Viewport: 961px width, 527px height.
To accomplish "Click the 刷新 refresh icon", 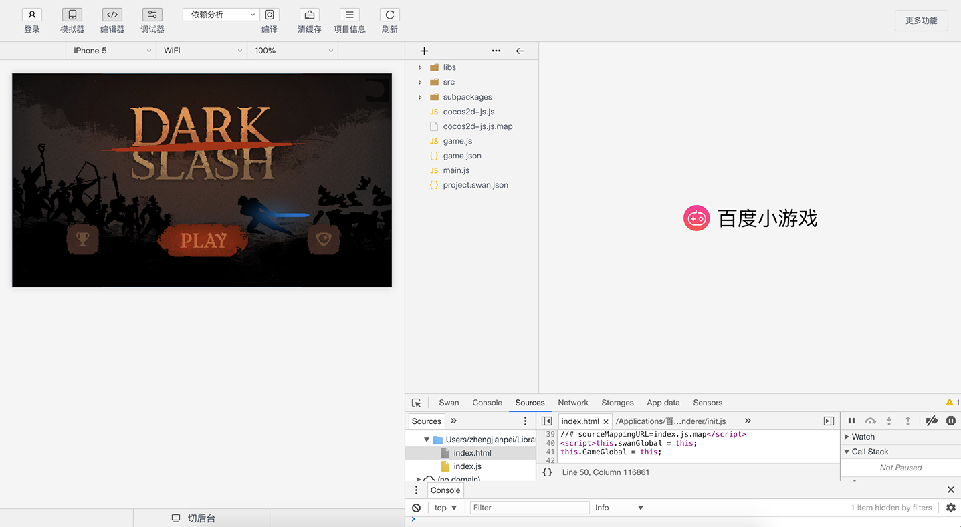I will coord(390,15).
